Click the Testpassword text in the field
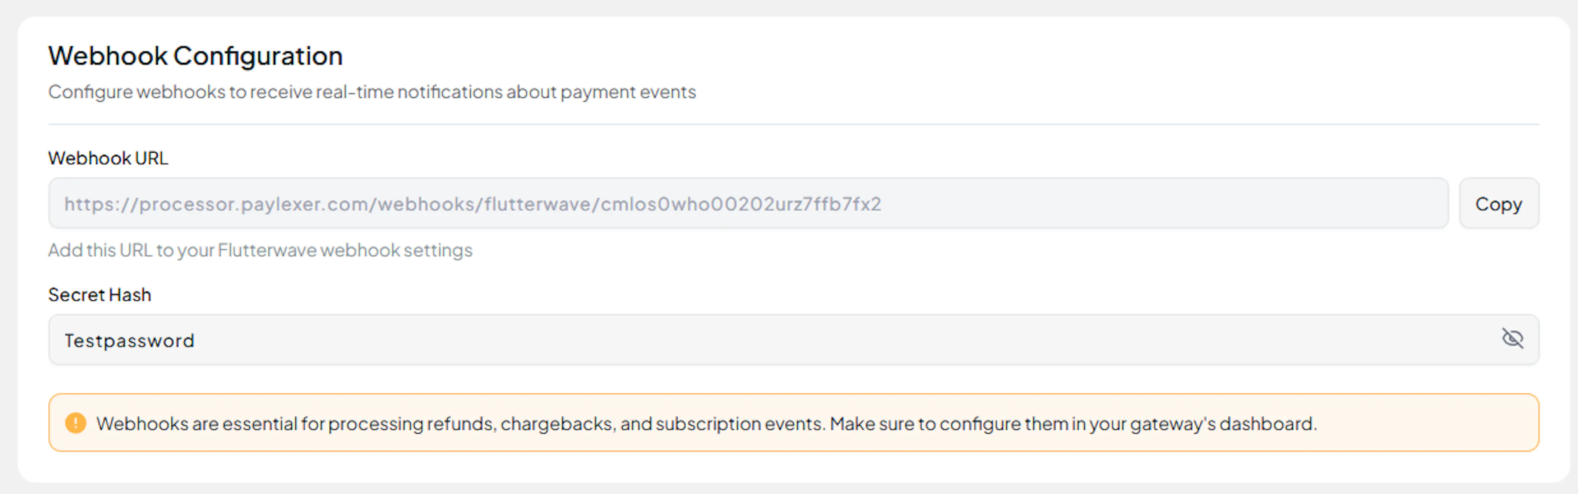The width and height of the screenshot is (1578, 494). point(129,341)
